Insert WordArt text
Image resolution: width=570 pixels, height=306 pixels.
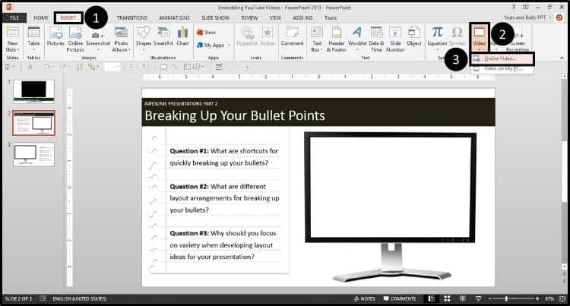pos(357,39)
